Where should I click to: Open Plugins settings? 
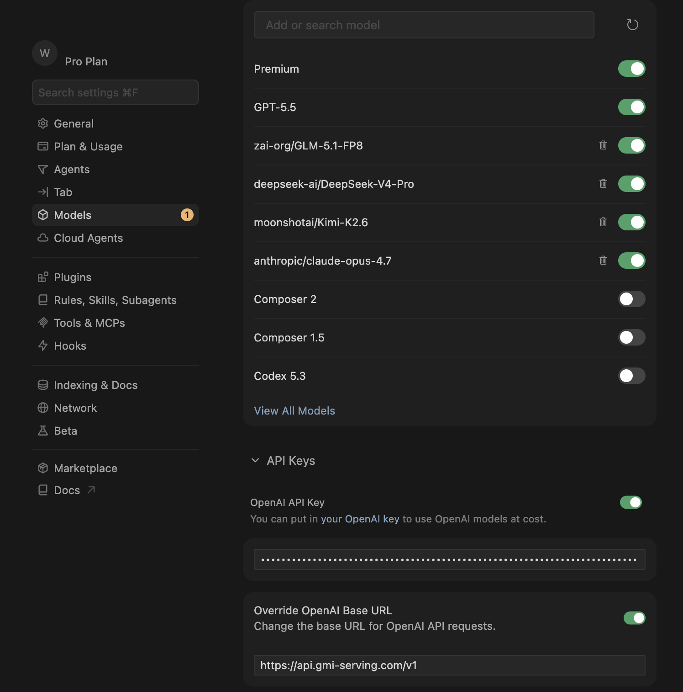[x=116, y=277]
